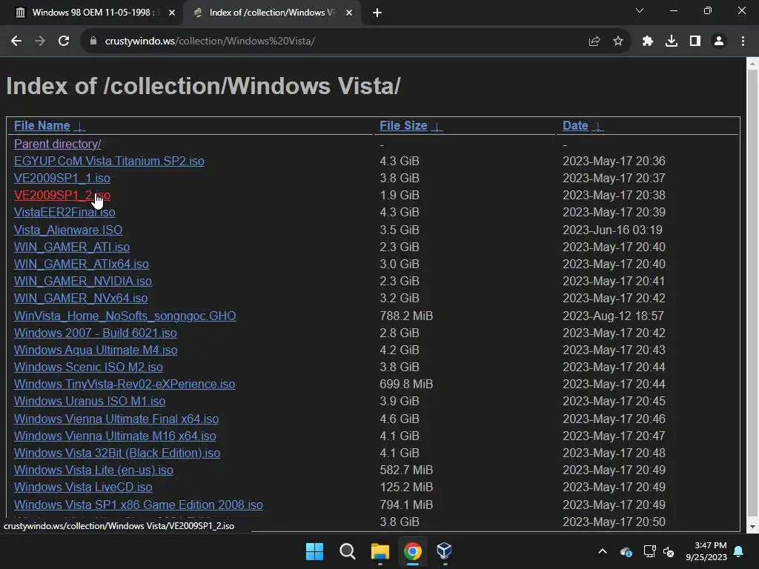Image resolution: width=759 pixels, height=569 pixels.
Task: Download Windows Vista LiveCD.iso
Action: [83, 488]
